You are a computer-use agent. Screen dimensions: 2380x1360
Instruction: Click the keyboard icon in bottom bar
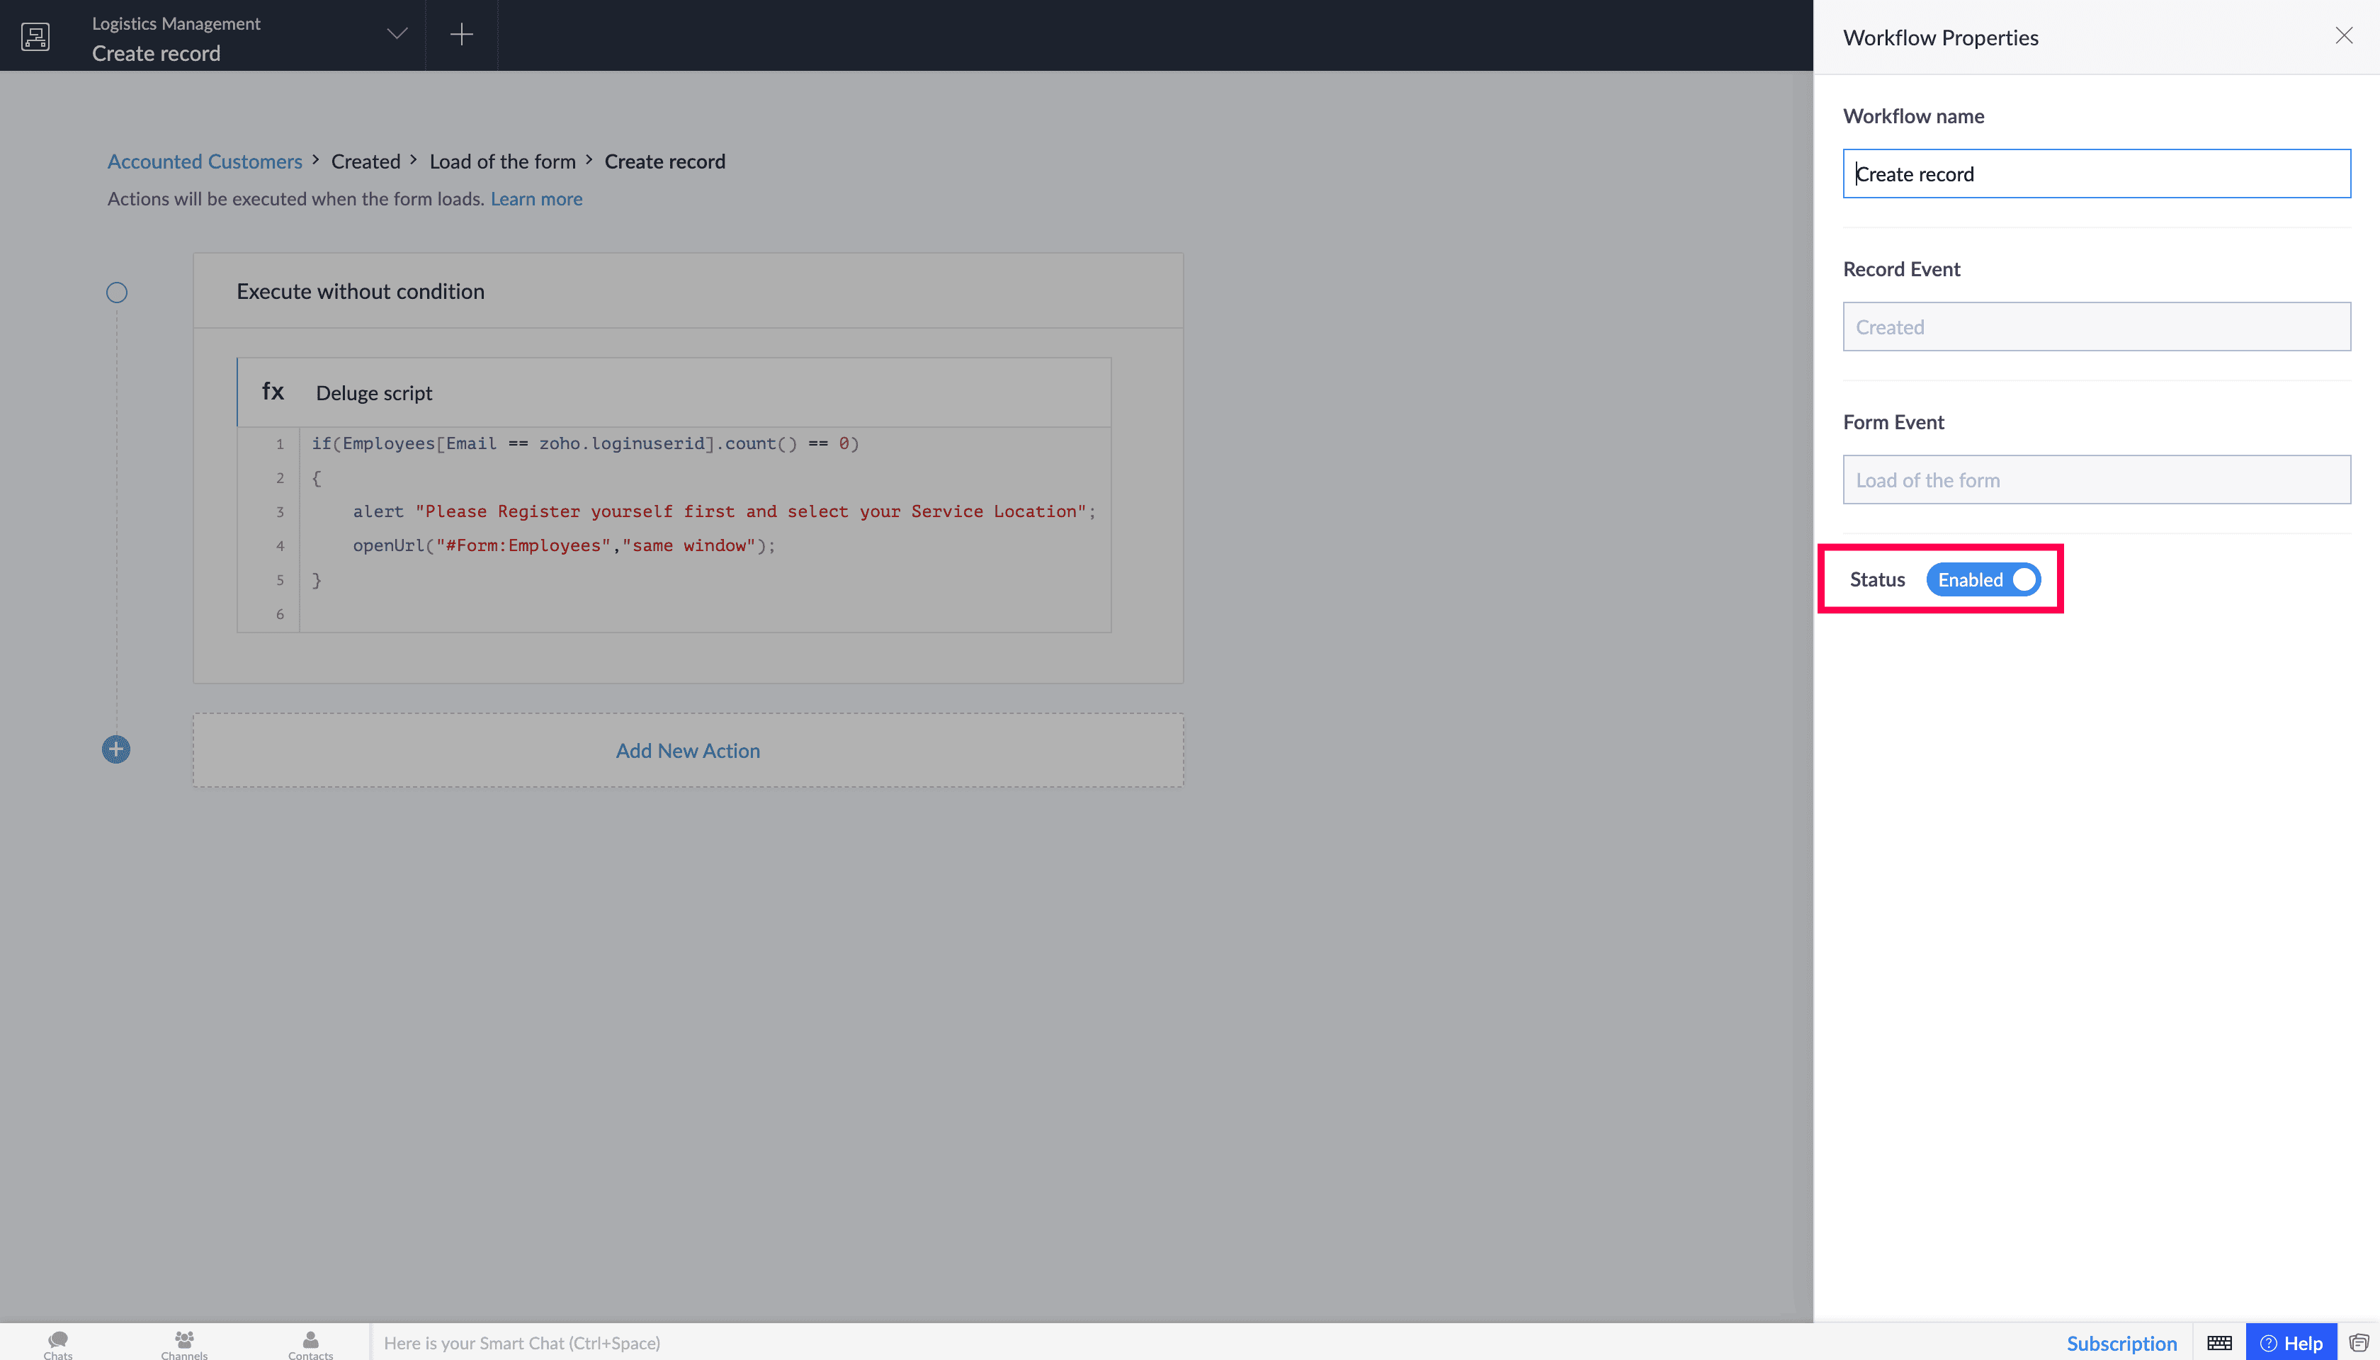coord(2219,1343)
